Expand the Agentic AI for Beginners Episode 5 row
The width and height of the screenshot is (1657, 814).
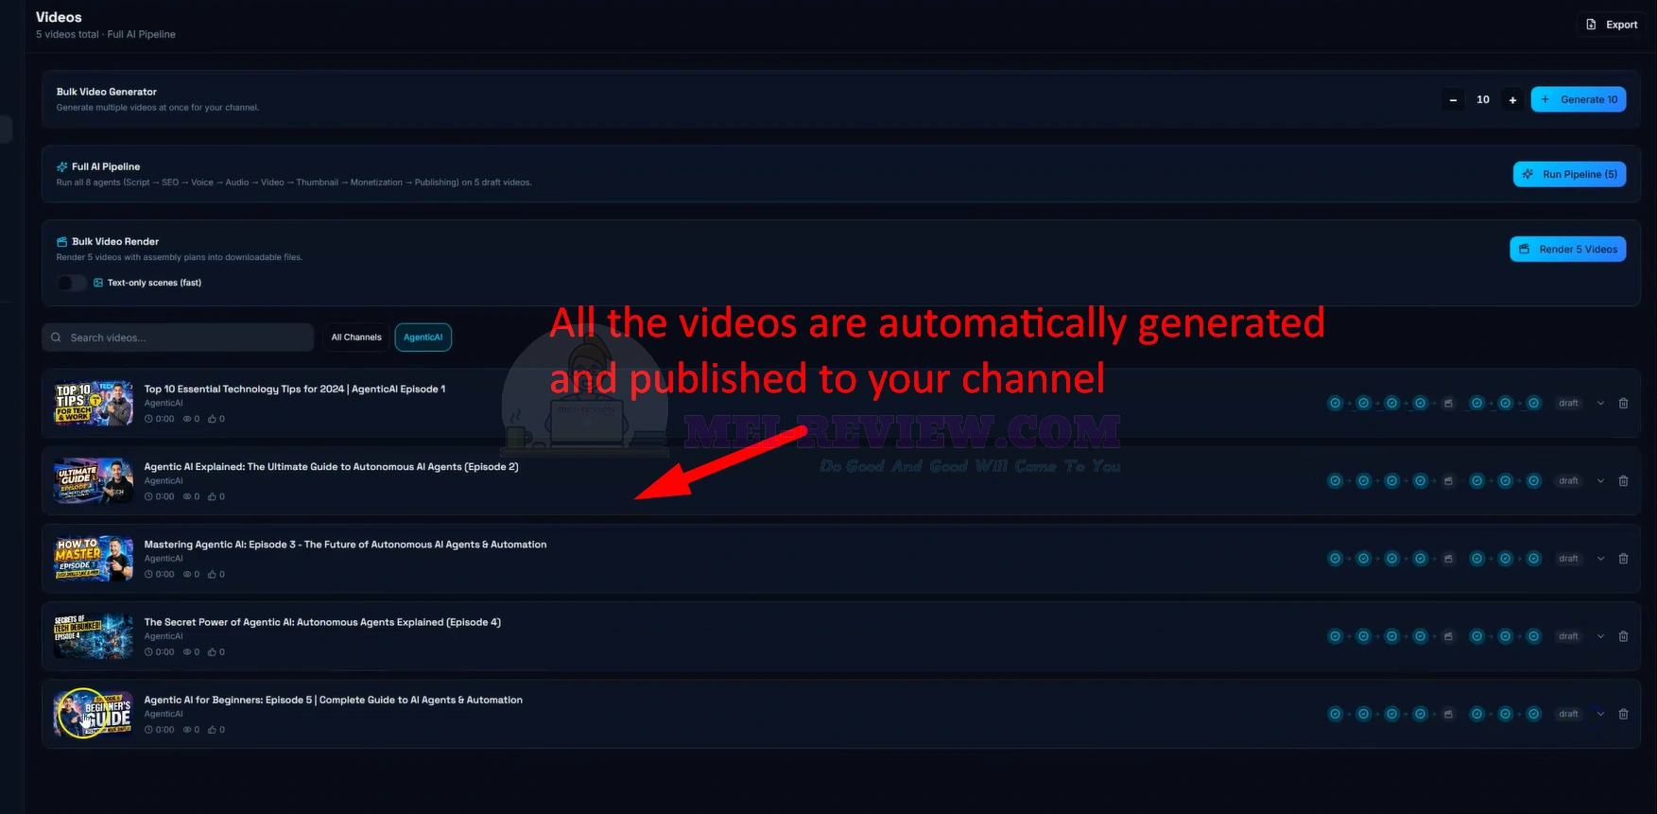coord(1600,714)
